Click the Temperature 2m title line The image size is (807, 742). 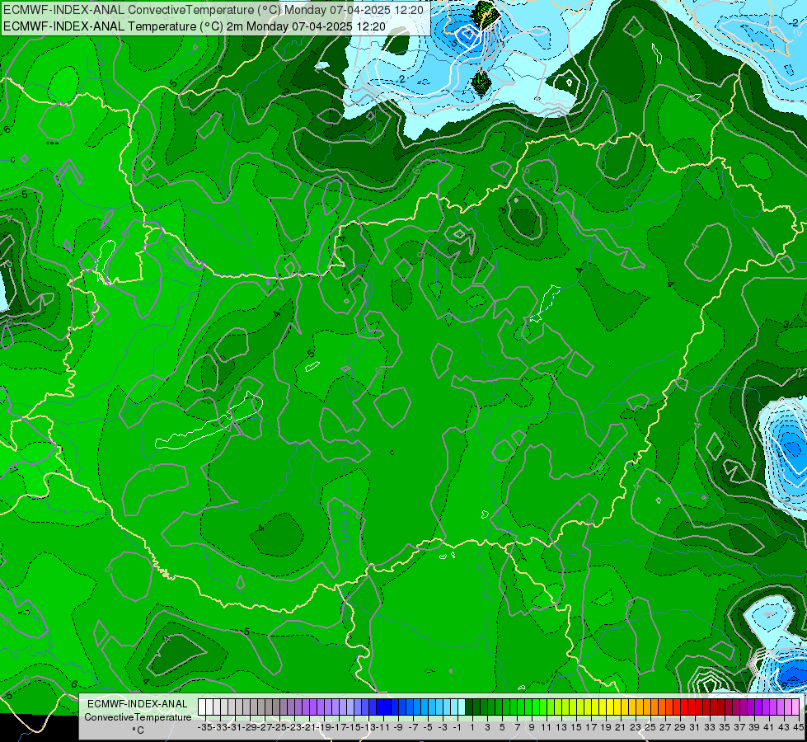[194, 26]
